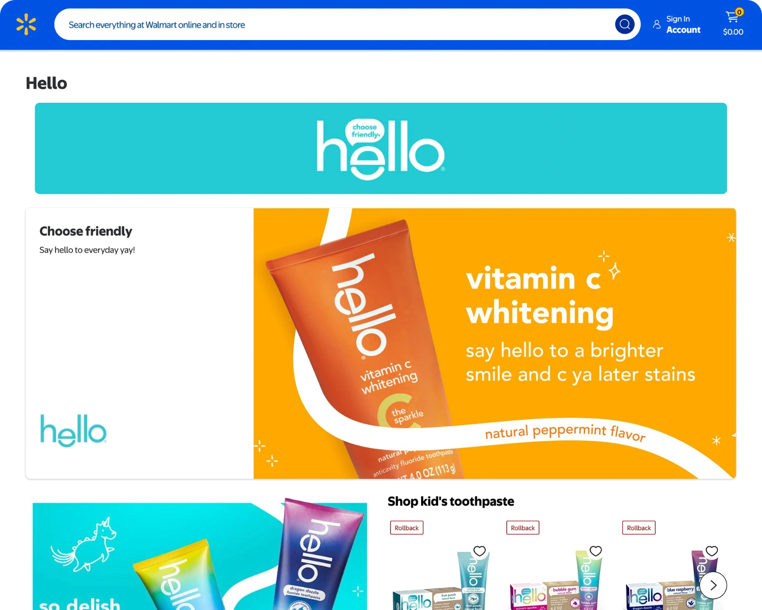
Task: Advance kid's toothpaste carousel with next arrow
Action: [713, 585]
